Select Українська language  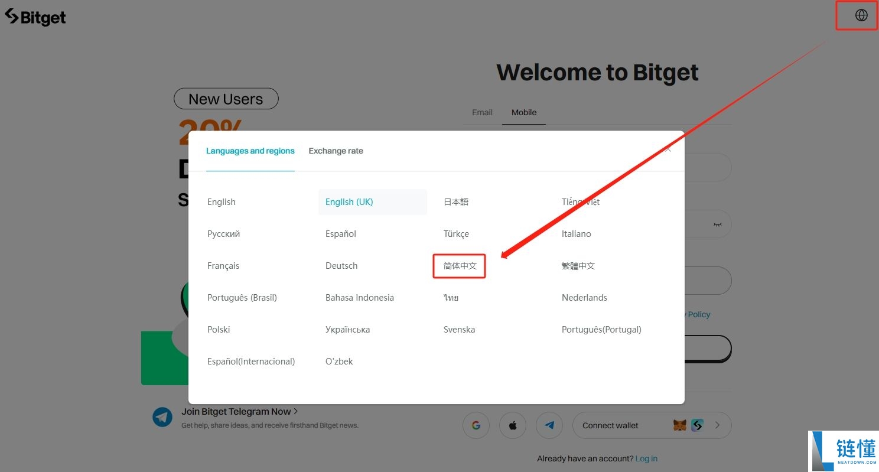pos(347,330)
